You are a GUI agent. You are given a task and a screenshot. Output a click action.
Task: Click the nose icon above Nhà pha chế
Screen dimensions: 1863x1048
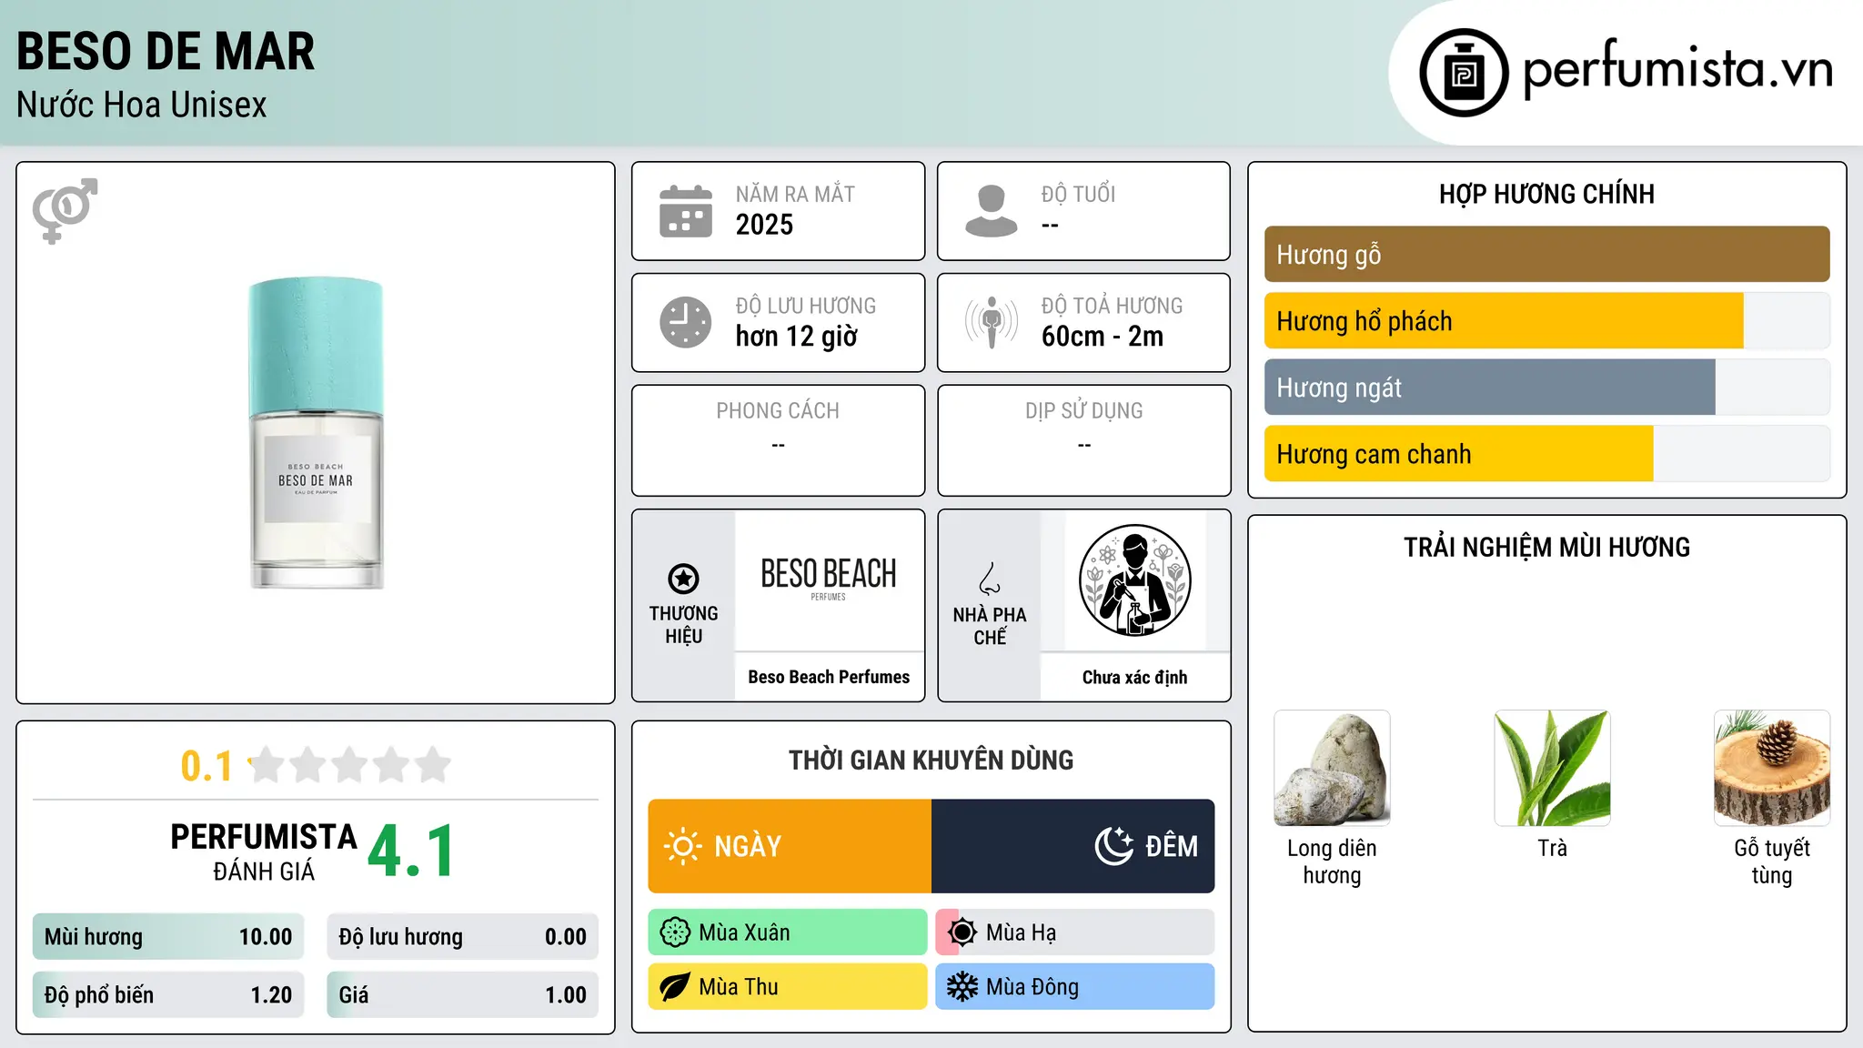(x=990, y=578)
